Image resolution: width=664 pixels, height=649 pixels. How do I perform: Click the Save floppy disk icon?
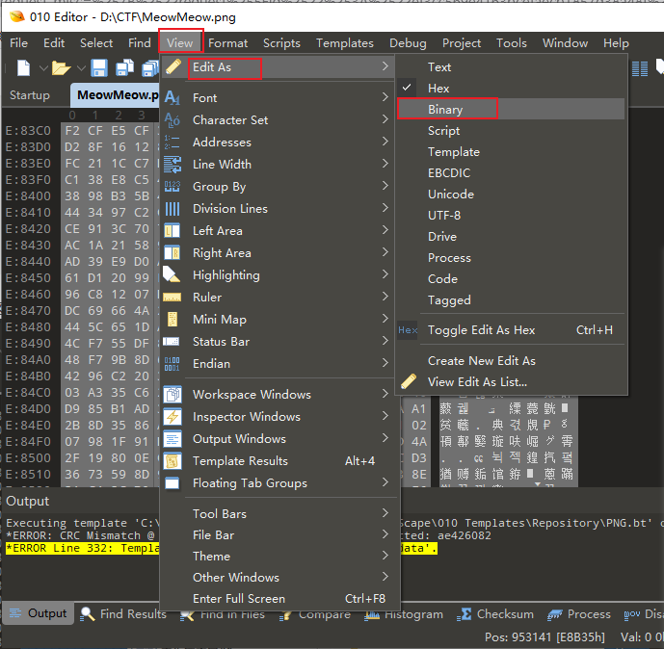tap(99, 68)
